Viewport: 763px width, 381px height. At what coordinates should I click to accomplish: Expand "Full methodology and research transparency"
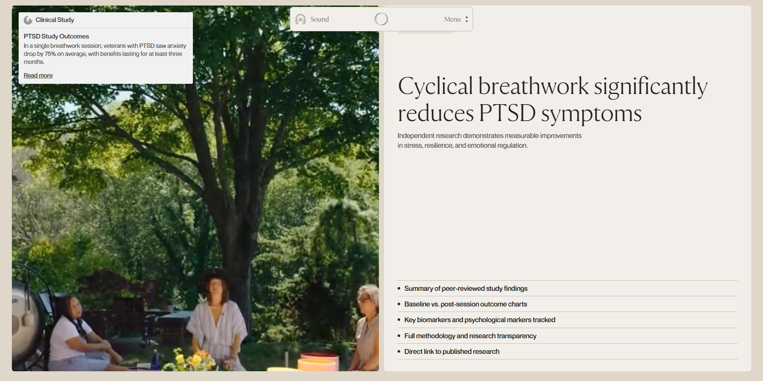(x=470, y=336)
